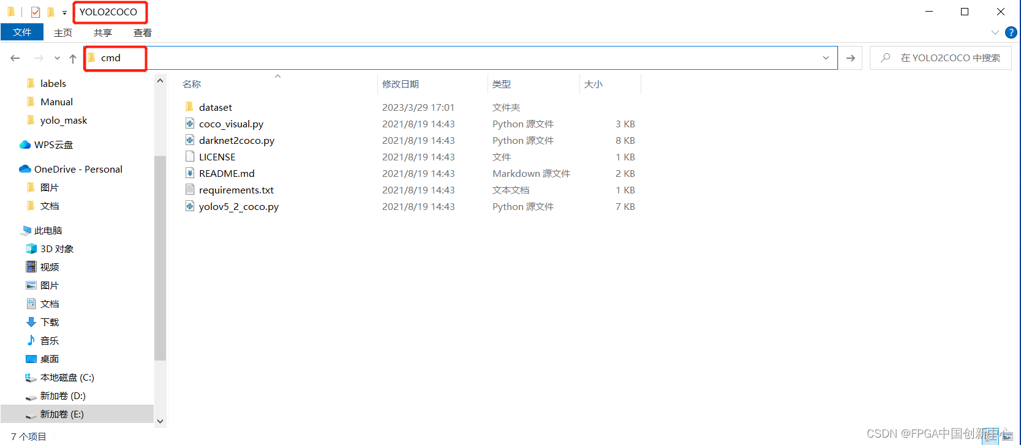Open 桌面 folder

[50, 359]
